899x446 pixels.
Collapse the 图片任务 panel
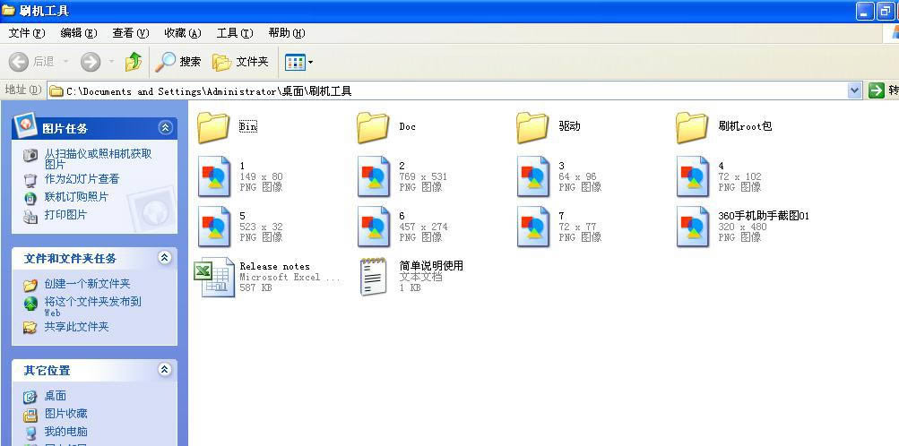pyautogui.click(x=164, y=128)
